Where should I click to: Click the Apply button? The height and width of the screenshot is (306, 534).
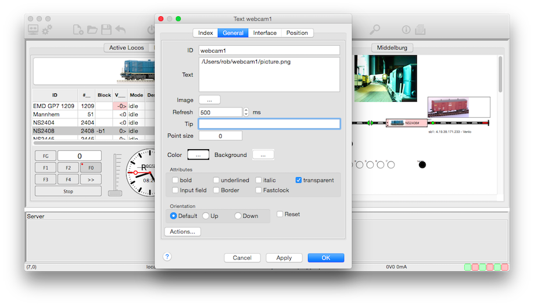284,258
